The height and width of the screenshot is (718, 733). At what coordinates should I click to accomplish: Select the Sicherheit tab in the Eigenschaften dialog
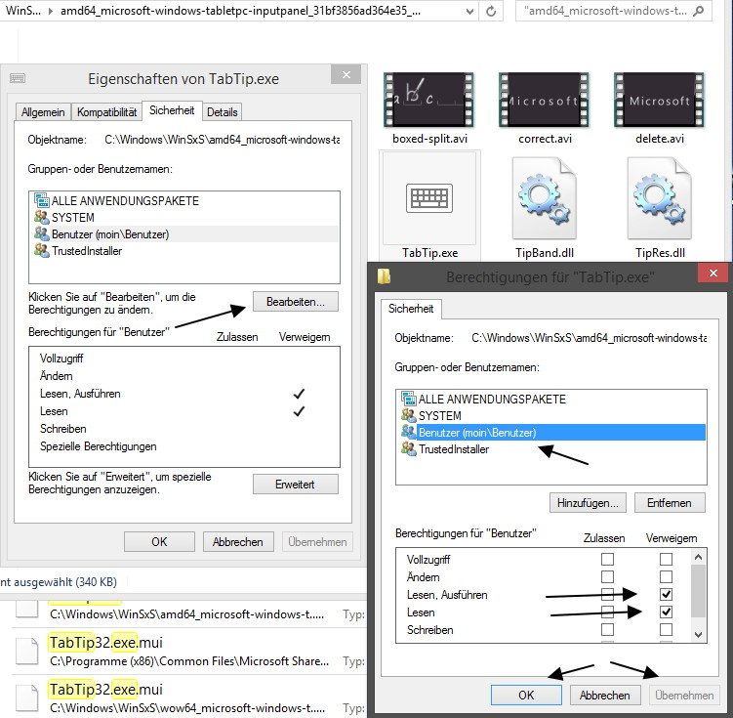(x=172, y=110)
